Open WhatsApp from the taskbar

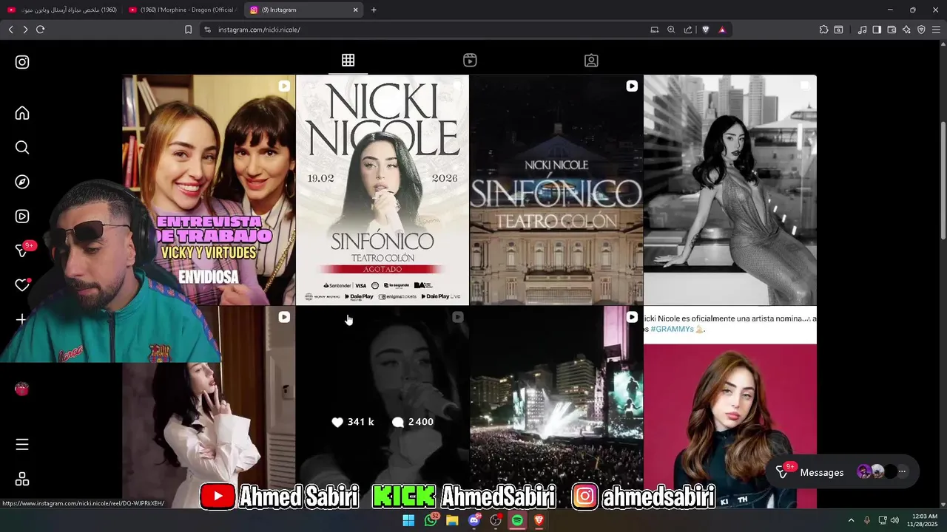tap(431, 520)
